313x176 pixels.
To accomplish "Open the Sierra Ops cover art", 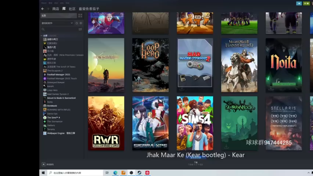I will 150,123.
